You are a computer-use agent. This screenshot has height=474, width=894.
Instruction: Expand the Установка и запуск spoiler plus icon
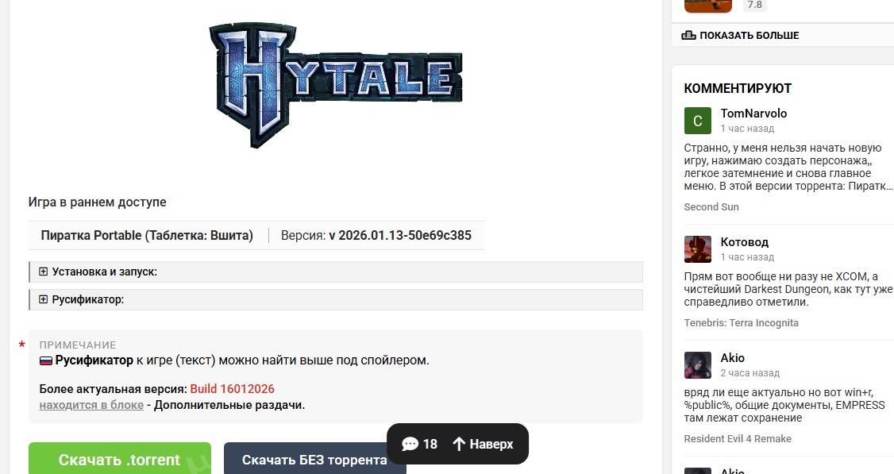[44, 272]
